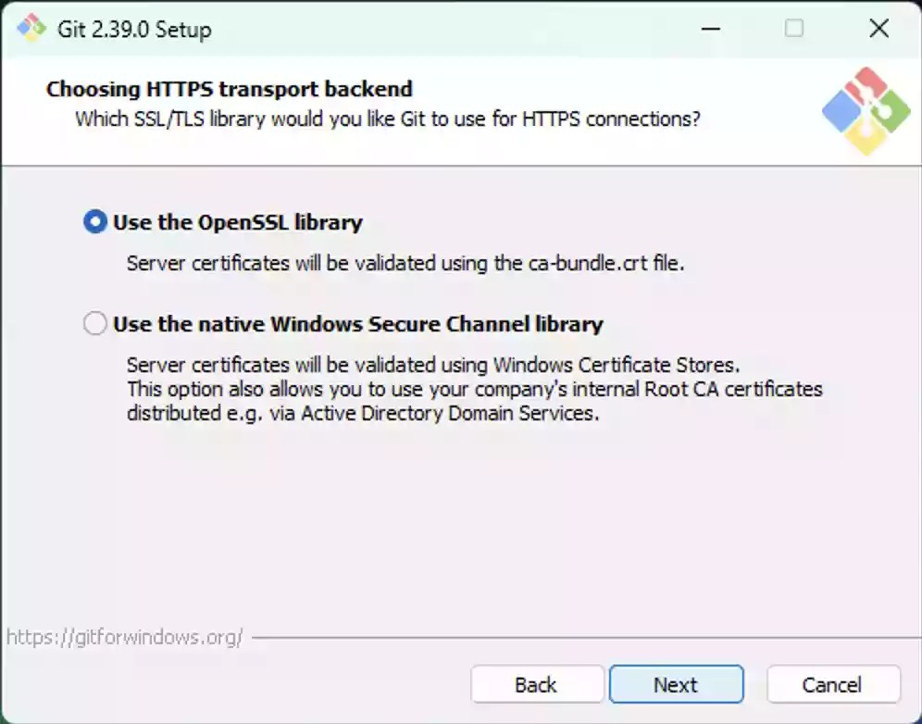Minimize the Git Setup window
Viewport: 922px width, 724px height.
[710, 29]
